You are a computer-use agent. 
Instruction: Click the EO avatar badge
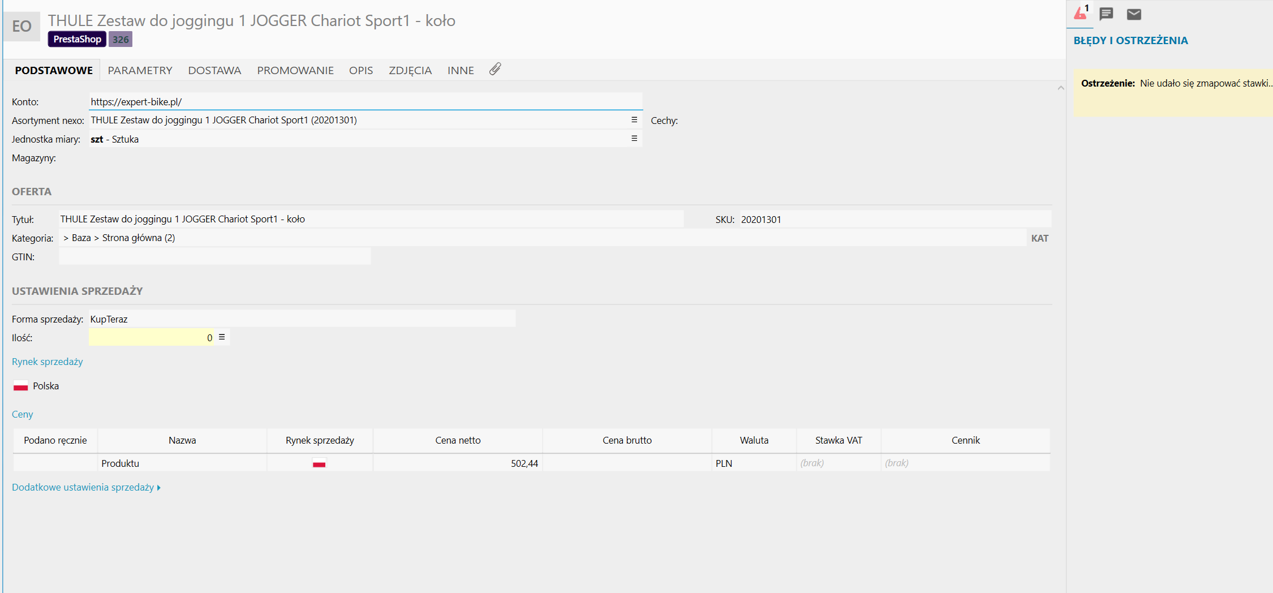22,26
